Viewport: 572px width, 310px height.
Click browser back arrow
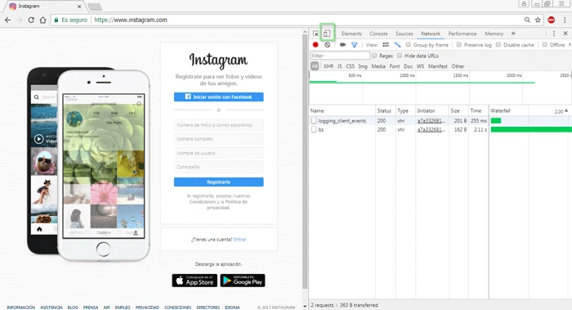tap(7, 20)
